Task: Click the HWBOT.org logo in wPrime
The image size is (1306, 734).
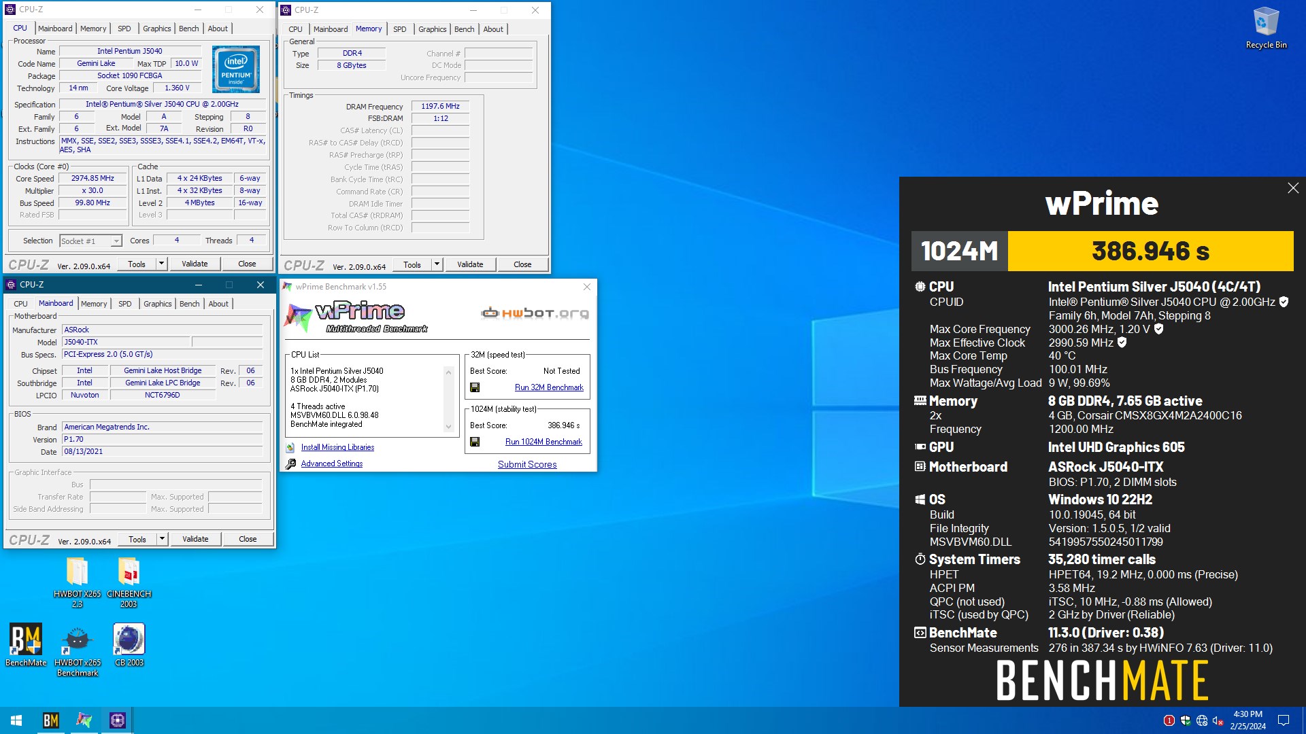Action: click(535, 313)
